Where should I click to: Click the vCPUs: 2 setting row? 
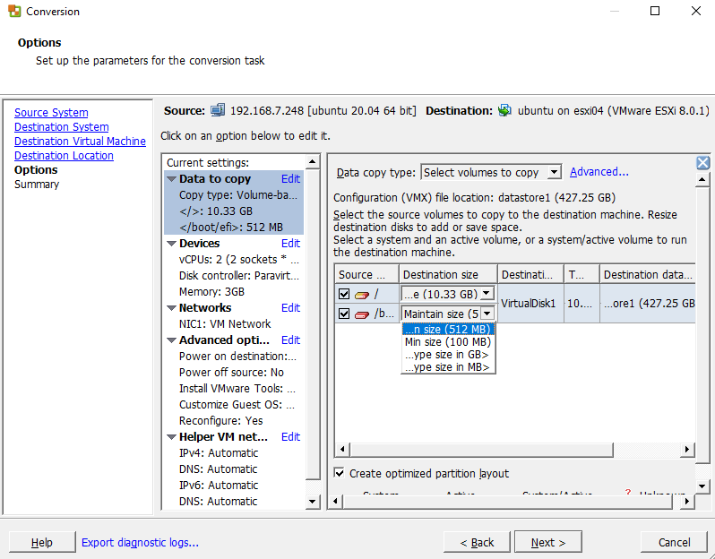click(x=239, y=260)
